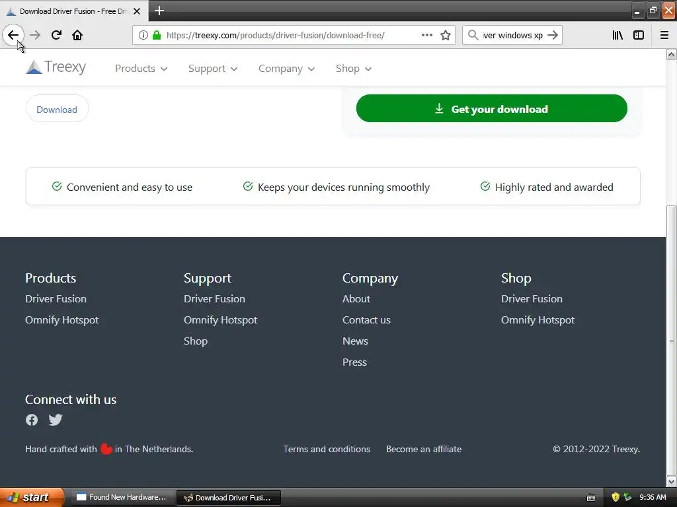Click the vertical scrollbar thumb
This screenshot has width=677, height=507.
click(x=671, y=341)
